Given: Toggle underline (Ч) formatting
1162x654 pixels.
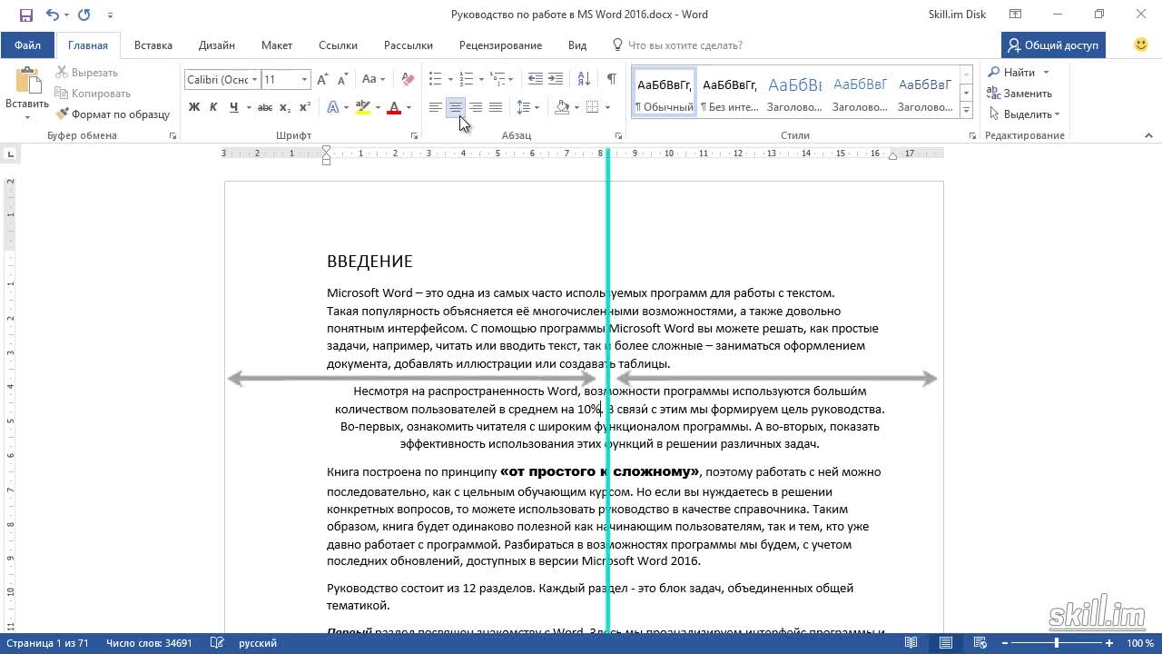Looking at the screenshot, I should (234, 107).
